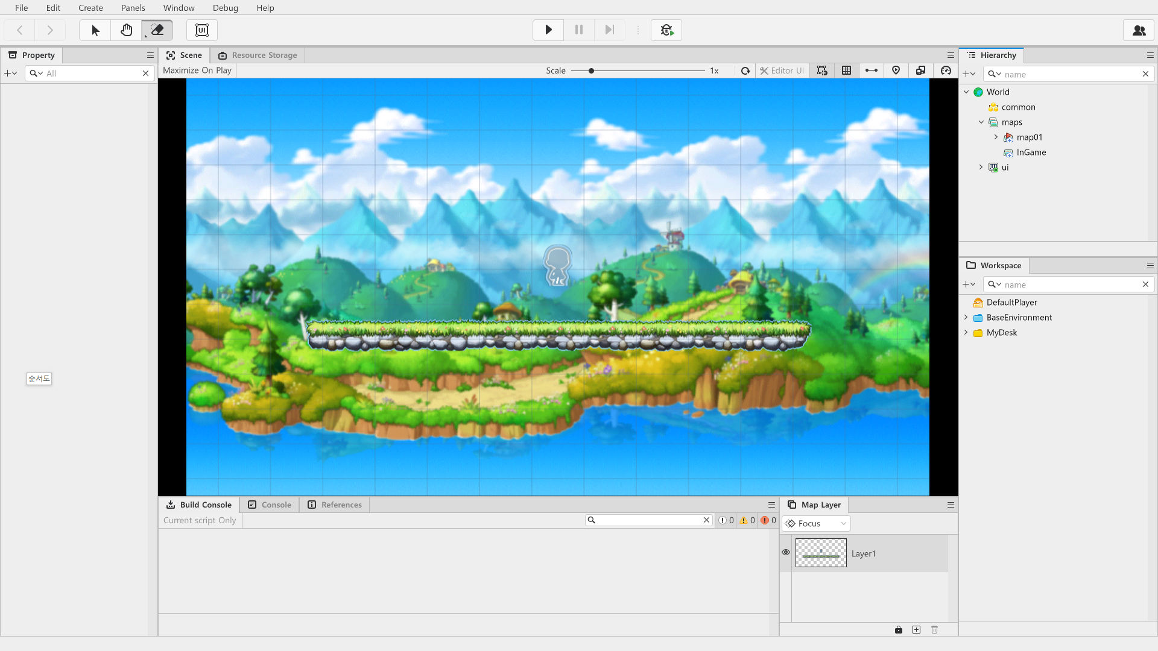Open the Create menu
This screenshot has width=1158, height=651.
tap(90, 8)
